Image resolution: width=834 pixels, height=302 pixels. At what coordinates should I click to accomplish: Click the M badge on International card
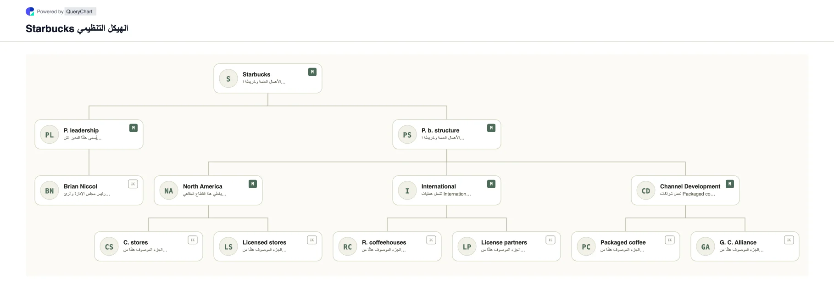tap(491, 184)
